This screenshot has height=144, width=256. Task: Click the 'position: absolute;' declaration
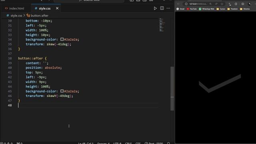point(44,68)
